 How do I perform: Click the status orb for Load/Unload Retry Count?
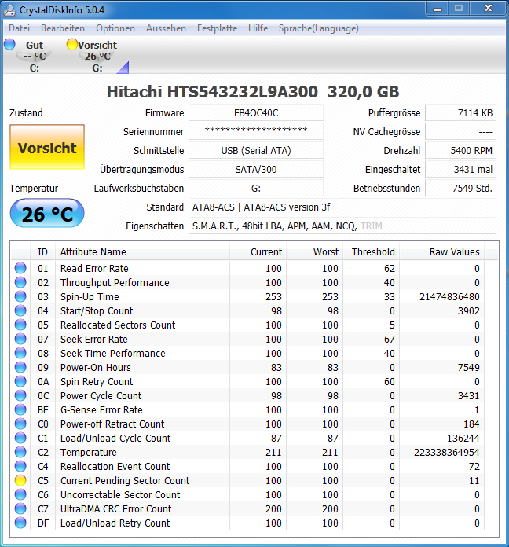(20, 523)
